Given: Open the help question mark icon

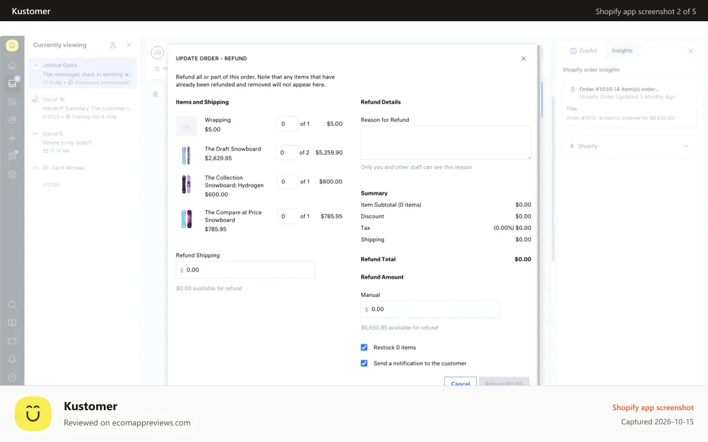Looking at the screenshot, I should point(12,377).
